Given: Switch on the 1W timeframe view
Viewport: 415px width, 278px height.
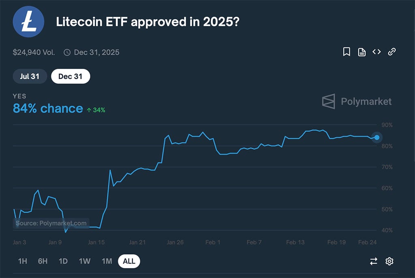Looking at the screenshot, I should click(85, 261).
